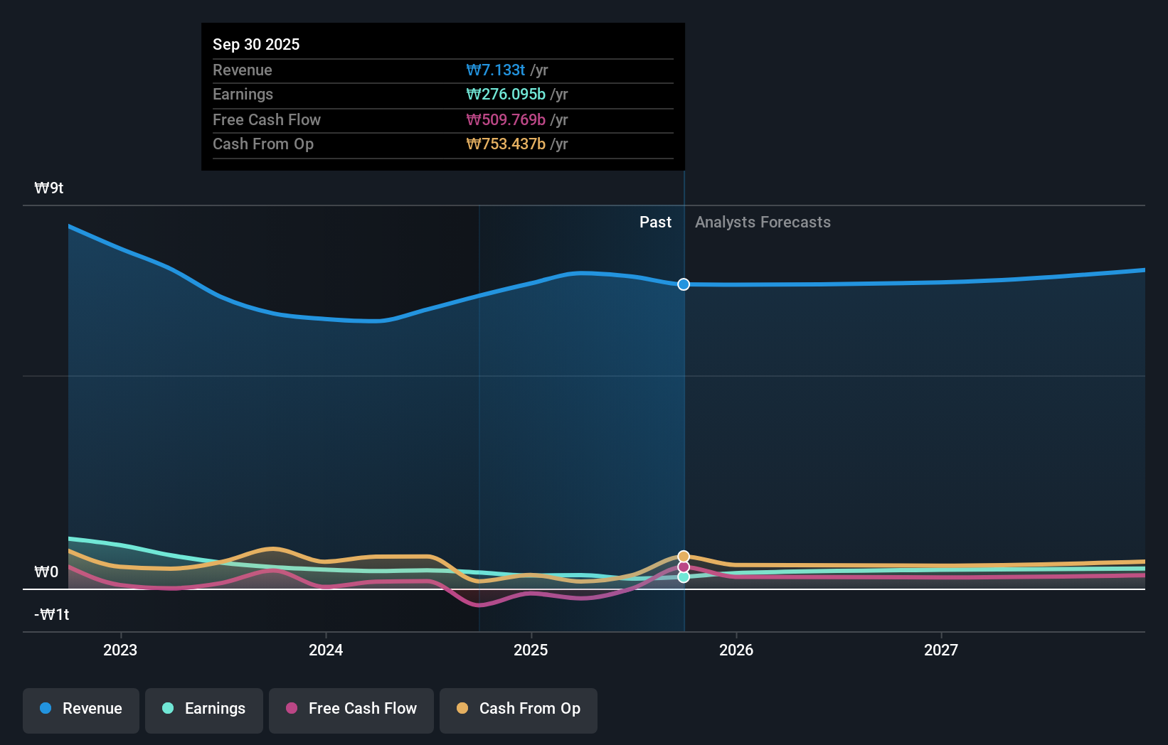Click the Sep 30 2025 tooltip header

(256, 44)
